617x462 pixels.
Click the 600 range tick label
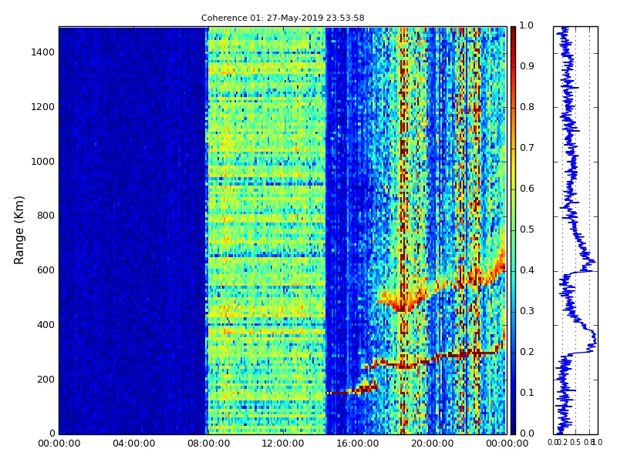(x=46, y=270)
